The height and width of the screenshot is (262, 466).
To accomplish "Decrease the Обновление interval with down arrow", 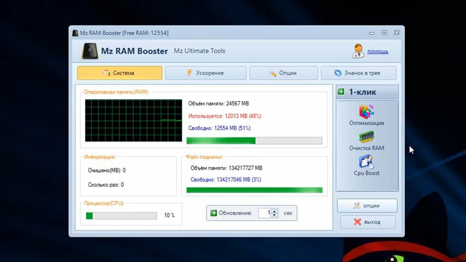I will [274, 215].
